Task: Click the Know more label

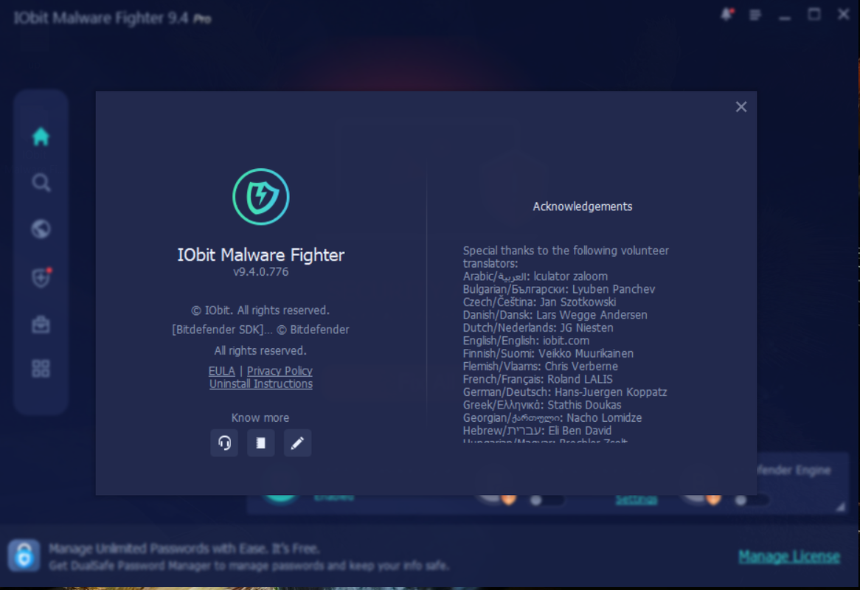Action: click(260, 418)
